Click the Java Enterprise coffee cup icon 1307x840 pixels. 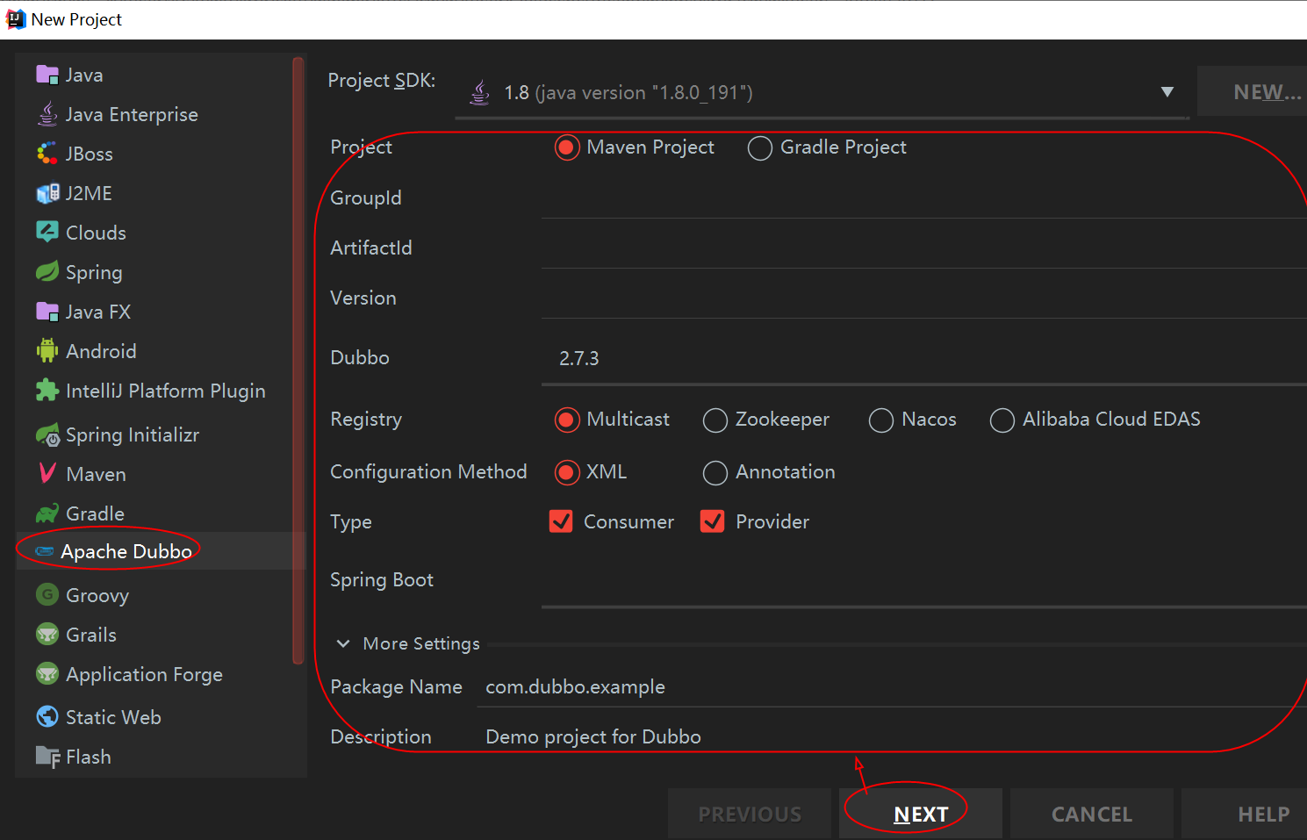tap(47, 114)
